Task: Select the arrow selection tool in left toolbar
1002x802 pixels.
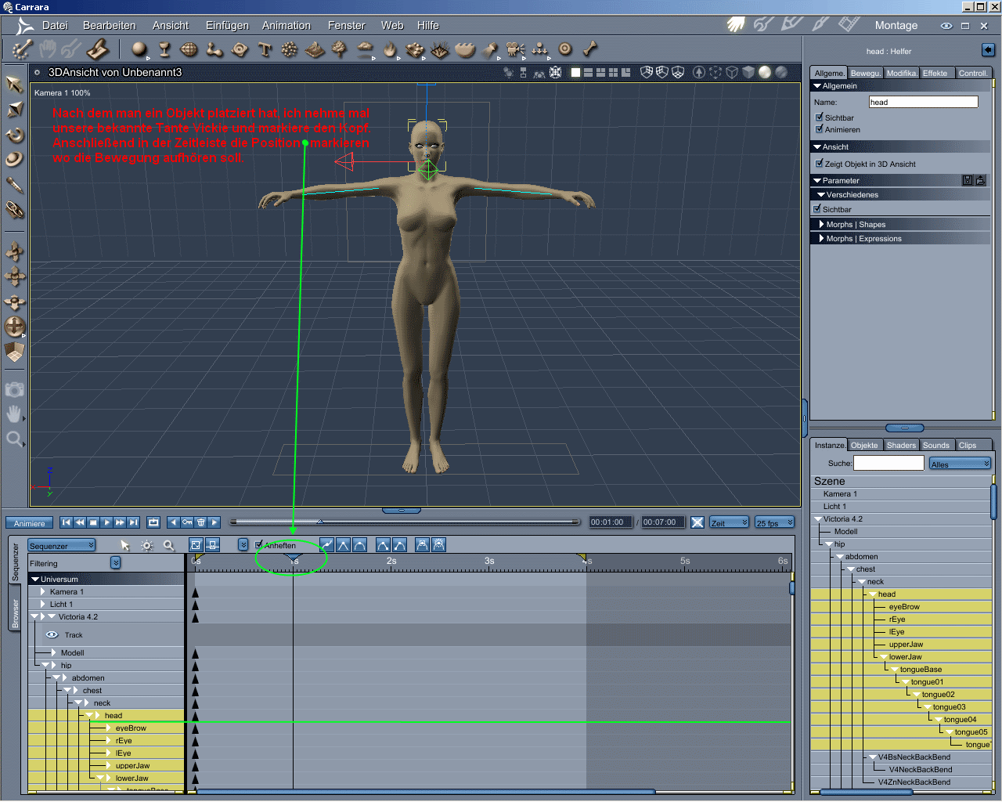Action: point(14,84)
